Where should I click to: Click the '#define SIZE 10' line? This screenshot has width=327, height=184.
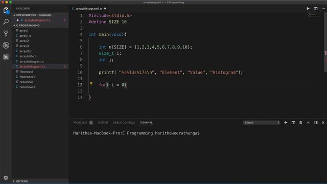pos(108,22)
